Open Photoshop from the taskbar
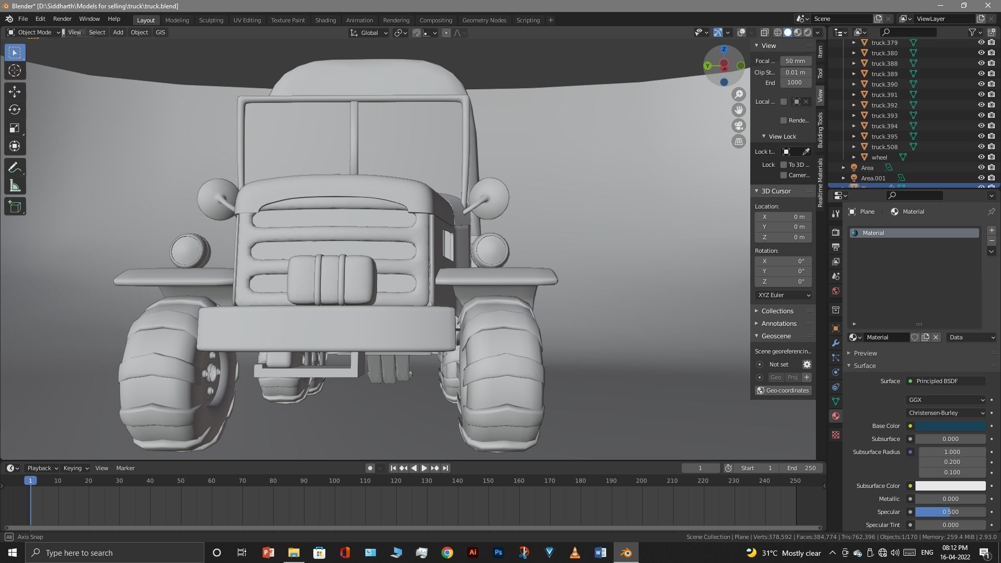Image resolution: width=1001 pixels, height=563 pixels. 498,553
